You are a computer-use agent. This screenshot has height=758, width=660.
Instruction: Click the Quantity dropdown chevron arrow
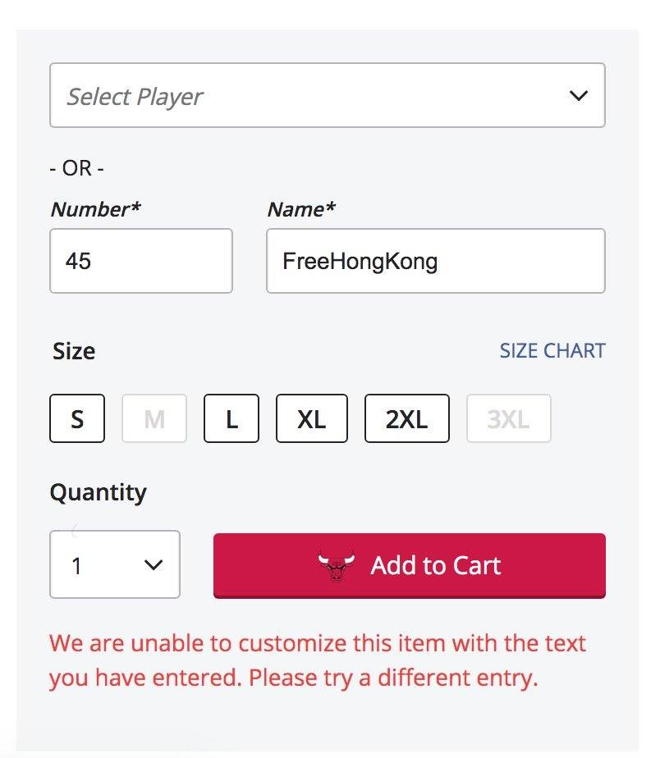154,565
